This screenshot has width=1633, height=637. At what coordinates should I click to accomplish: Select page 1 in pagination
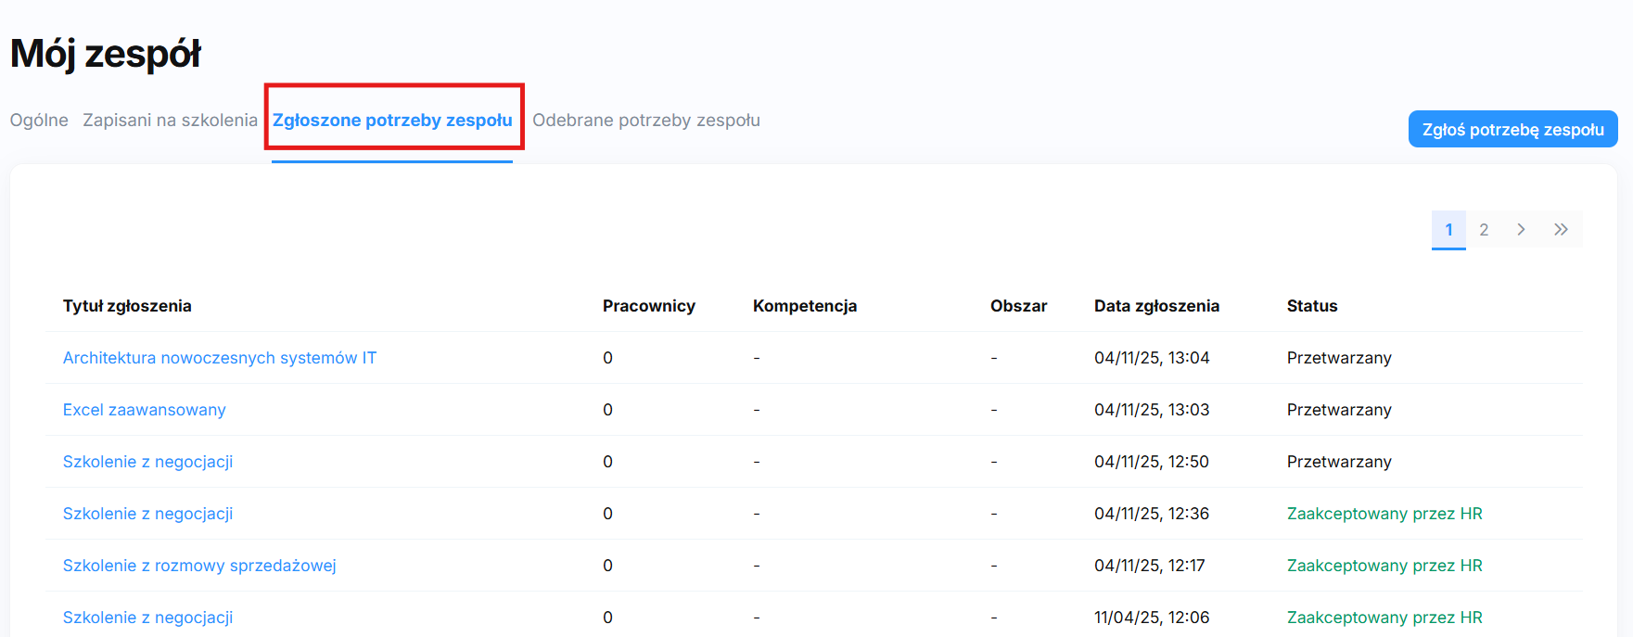[x=1448, y=230]
